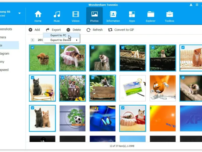
Task: Click the Export button label
Action: pyautogui.click(x=56, y=30)
